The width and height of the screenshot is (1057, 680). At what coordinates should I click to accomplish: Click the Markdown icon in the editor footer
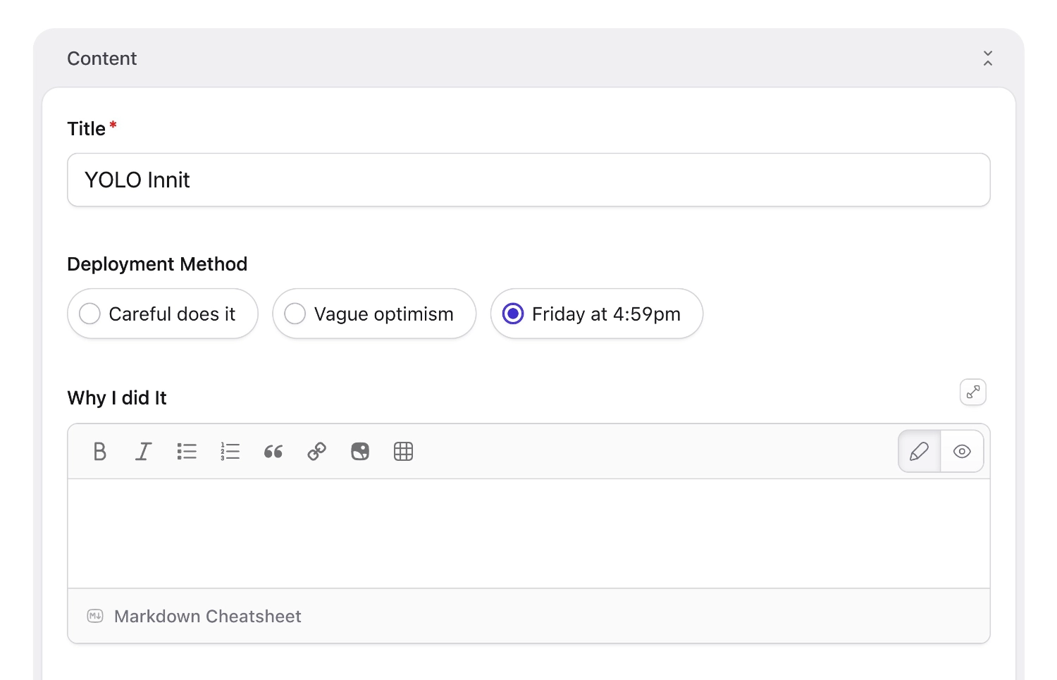tap(95, 616)
